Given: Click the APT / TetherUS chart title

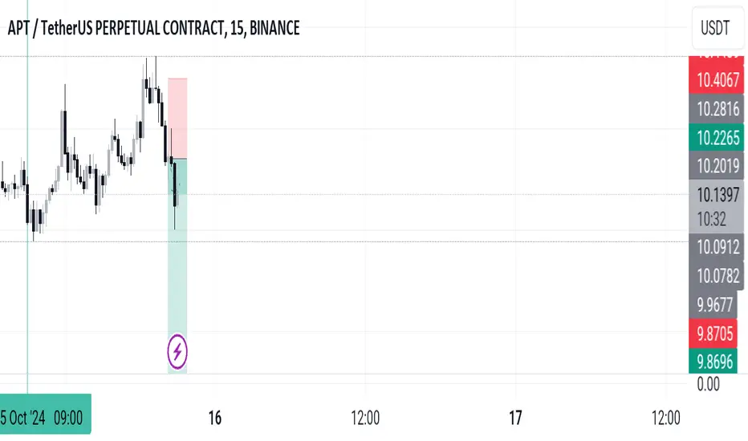Looking at the screenshot, I should [153, 28].
